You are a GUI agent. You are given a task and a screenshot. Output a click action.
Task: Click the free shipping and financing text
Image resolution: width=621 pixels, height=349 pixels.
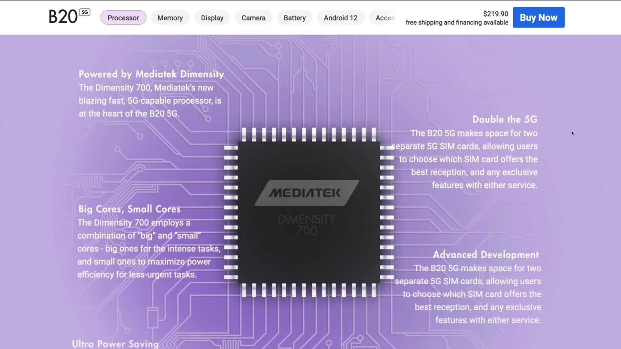point(457,23)
